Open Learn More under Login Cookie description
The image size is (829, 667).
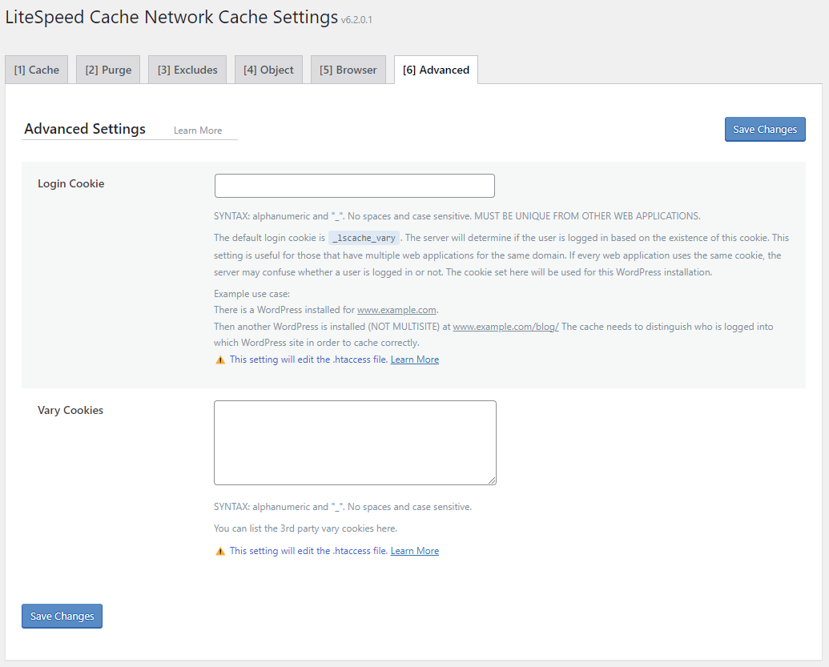[x=415, y=360]
